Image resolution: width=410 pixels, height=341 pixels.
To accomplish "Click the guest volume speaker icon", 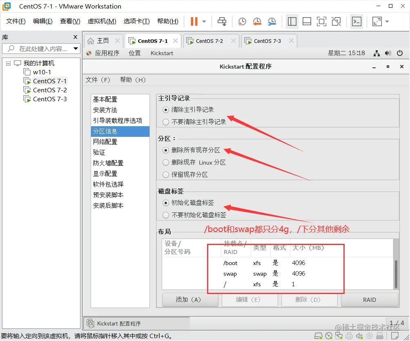I will (x=388, y=53).
